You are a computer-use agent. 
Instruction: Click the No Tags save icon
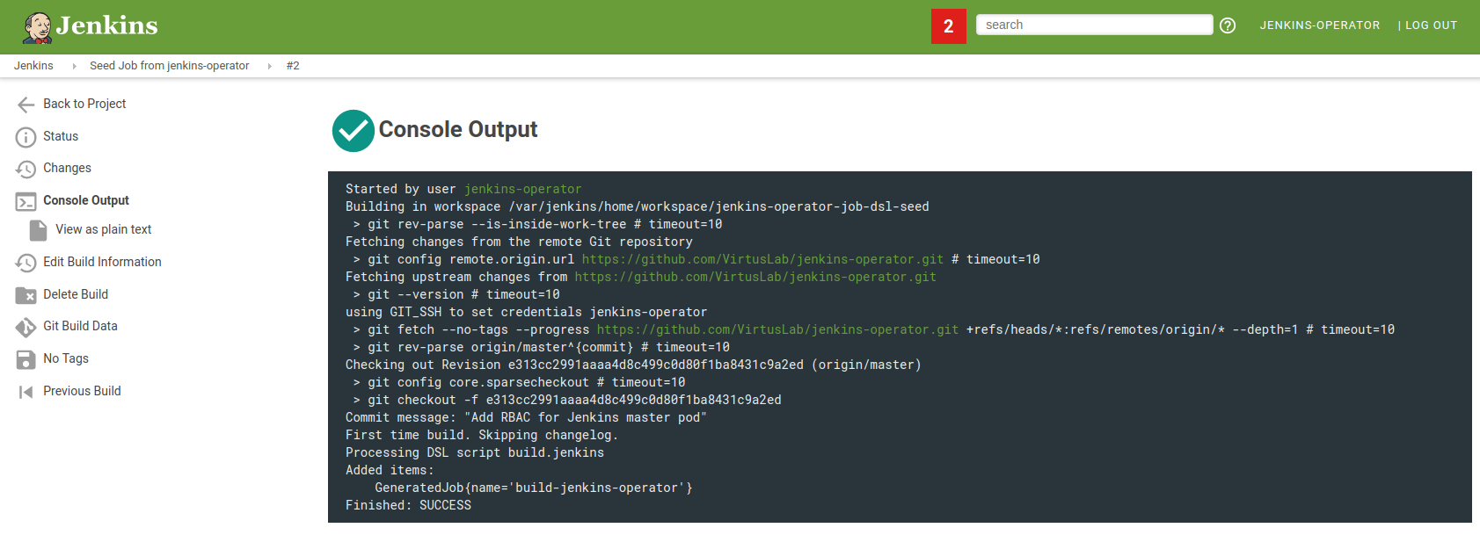(26, 359)
